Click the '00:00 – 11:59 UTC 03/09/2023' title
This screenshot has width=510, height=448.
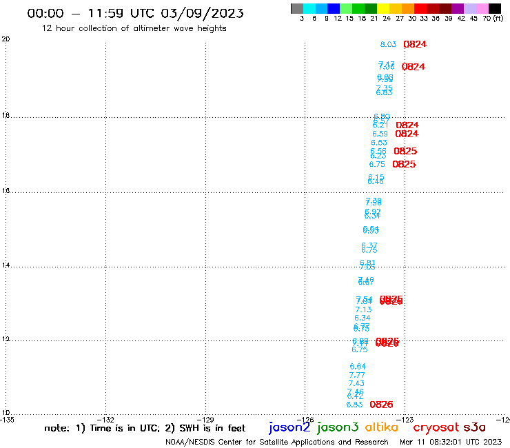(135, 13)
